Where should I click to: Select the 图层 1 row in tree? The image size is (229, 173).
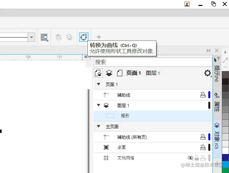(153, 106)
